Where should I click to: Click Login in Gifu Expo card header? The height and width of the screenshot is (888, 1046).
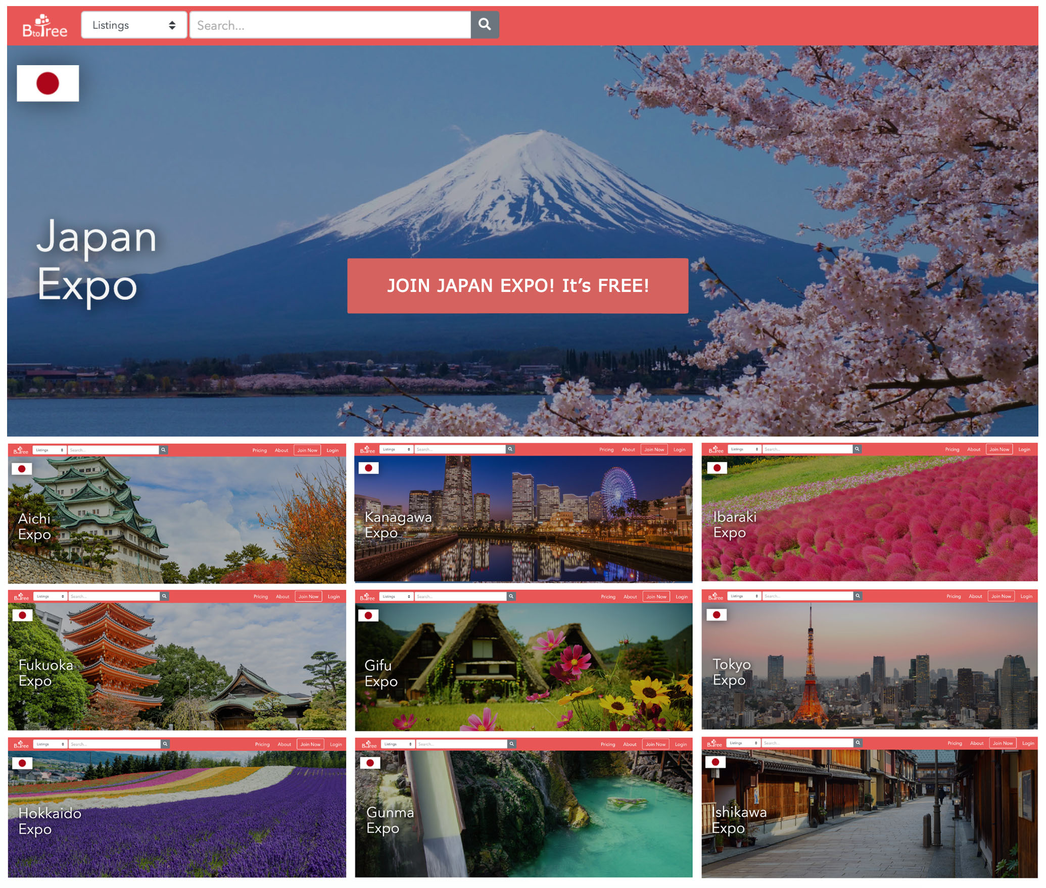pyautogui.click(x=681, y=597)
